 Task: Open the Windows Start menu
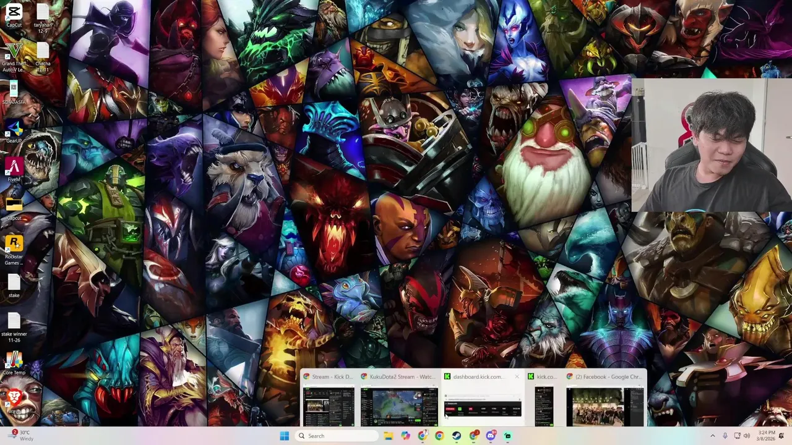(x=284, y=436)
